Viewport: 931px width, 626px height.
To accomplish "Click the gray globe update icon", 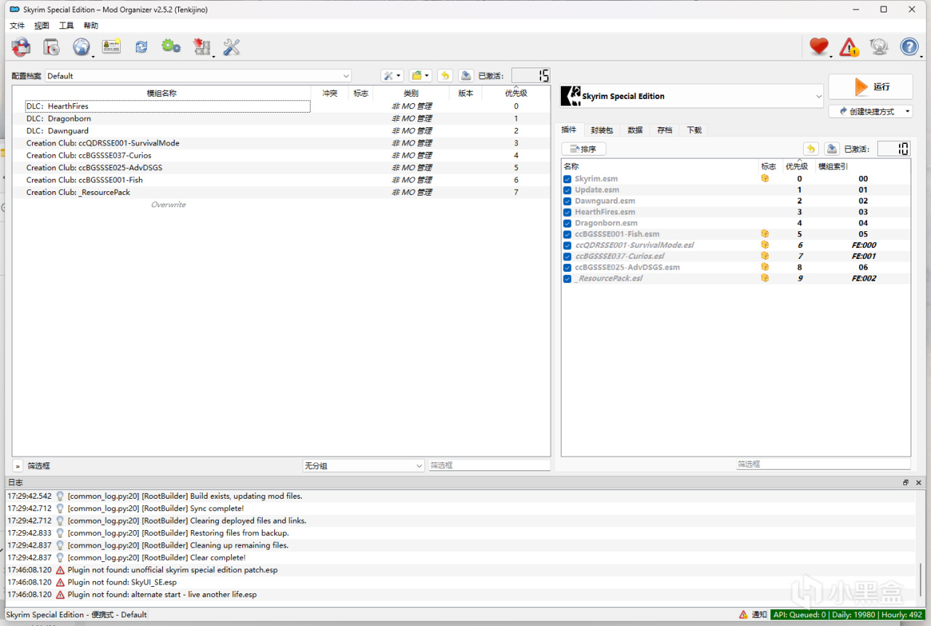I will [879, 47].
